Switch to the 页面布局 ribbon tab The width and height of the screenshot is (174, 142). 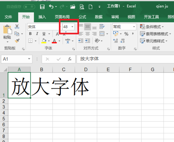point(62,17)
